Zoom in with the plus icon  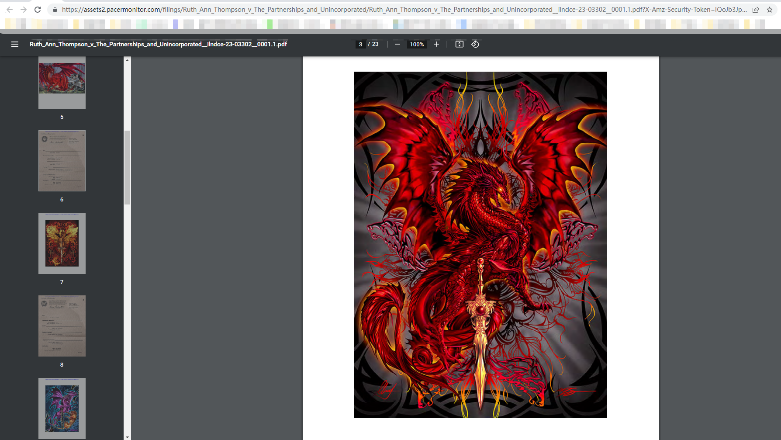pyautogui.click(x=436, y=44)
